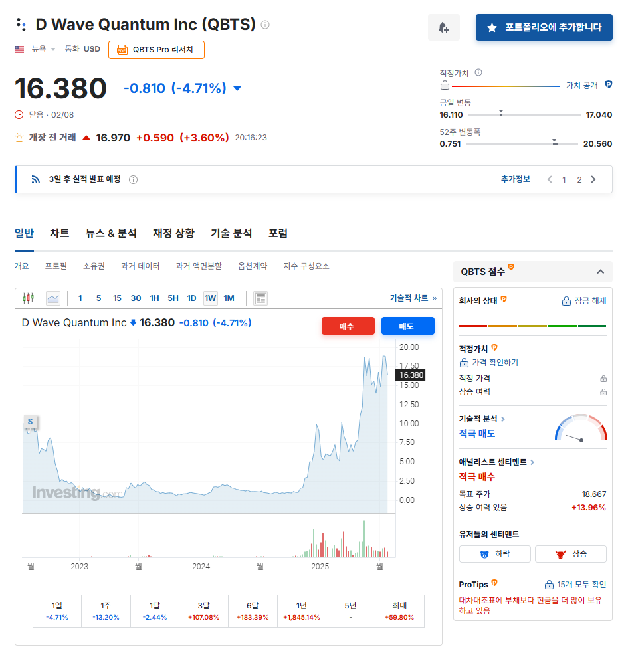Open QBTS Pro 리서치 PDF button

click(156, 50)
